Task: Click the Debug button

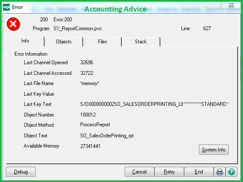Action: [21, 172]
